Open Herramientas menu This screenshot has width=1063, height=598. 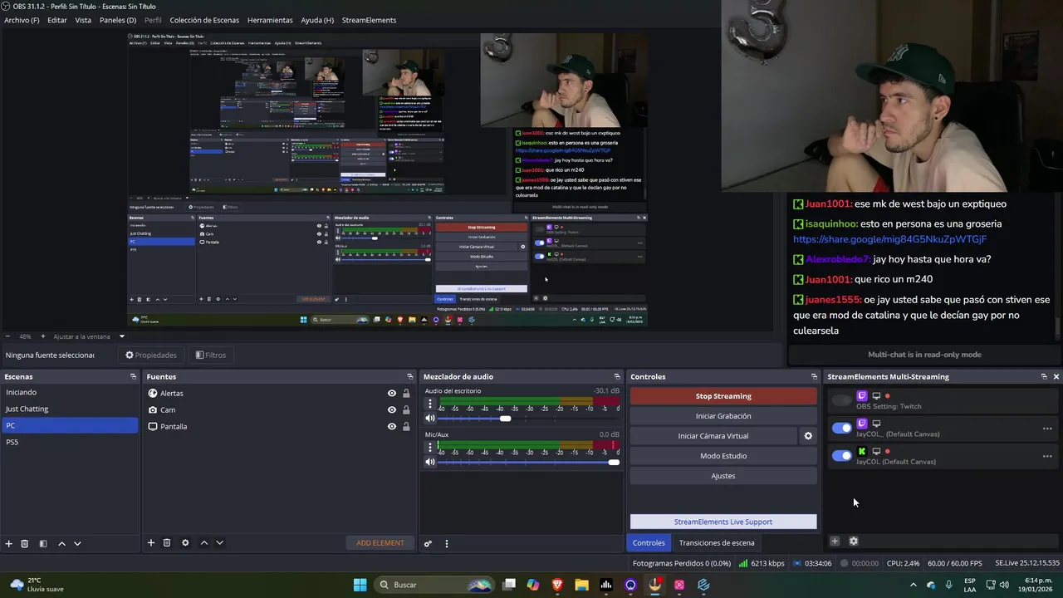click(x=270, y=20)
